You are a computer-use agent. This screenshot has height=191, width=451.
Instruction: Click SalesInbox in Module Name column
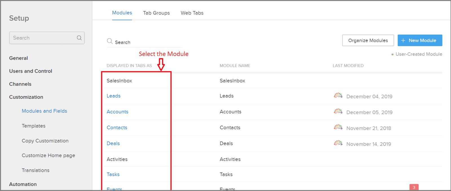click(233, 81)
